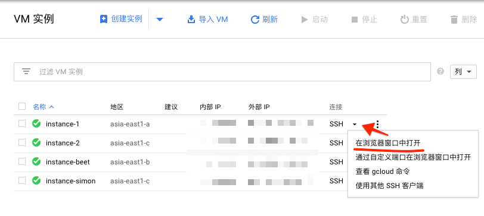Click asia-east1-c zone of instance-2
484x216 pixels.
click(130, 143)
